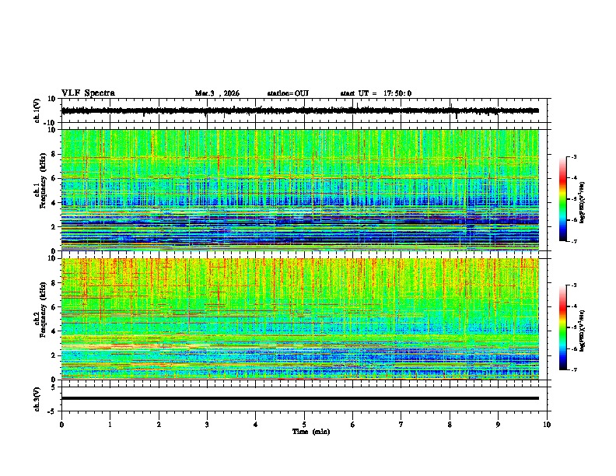Click the "4" tick on ch.2 frequency axis

coord(54,331)
